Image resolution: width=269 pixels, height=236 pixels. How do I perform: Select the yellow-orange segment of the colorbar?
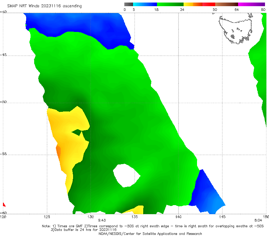coord(193,4)
